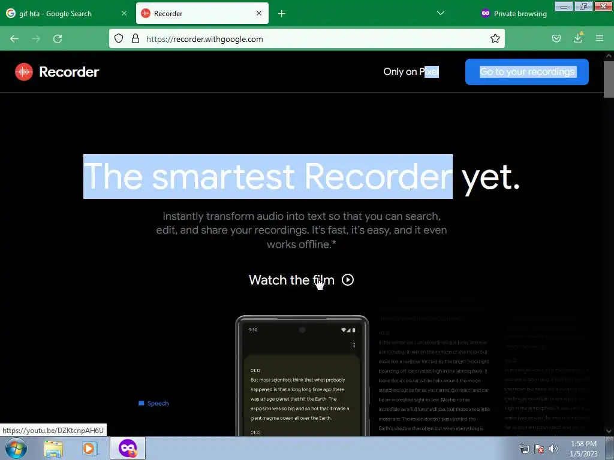Viewport: 614px width, 460px height.
Task: Click the taskbar clock showing 1:58 PM
Action: 583,449
